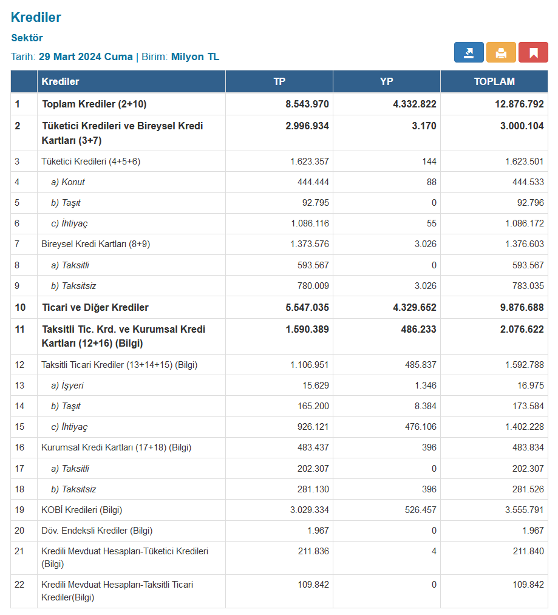Select the b) Taşıt label in row 5
The width and height of the screenshot is (558, 615).
66,203
